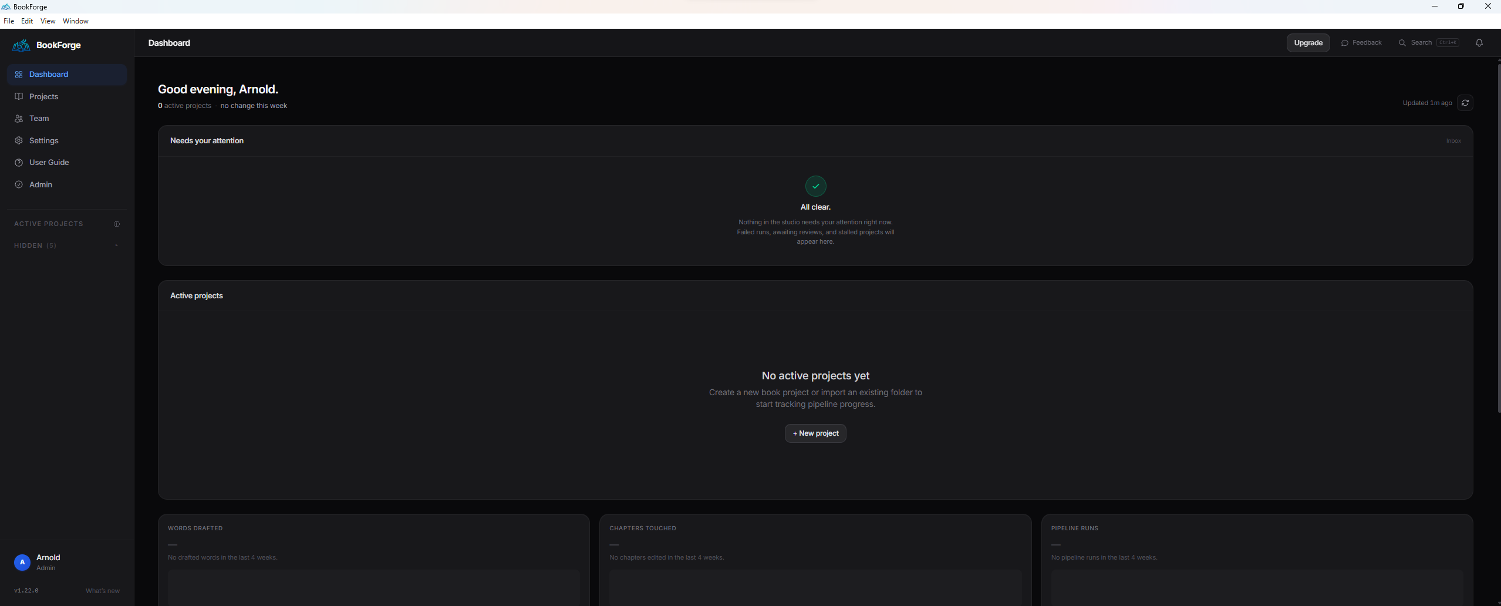Viewport: 1501px width, 606px height.
Task: Expand the Hidden (5) projects section
Action: 66,245
